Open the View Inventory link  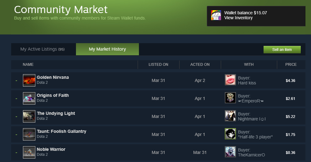pos(238,18)
